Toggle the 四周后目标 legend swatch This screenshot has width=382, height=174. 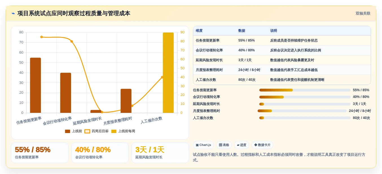(x=87, y=131)
